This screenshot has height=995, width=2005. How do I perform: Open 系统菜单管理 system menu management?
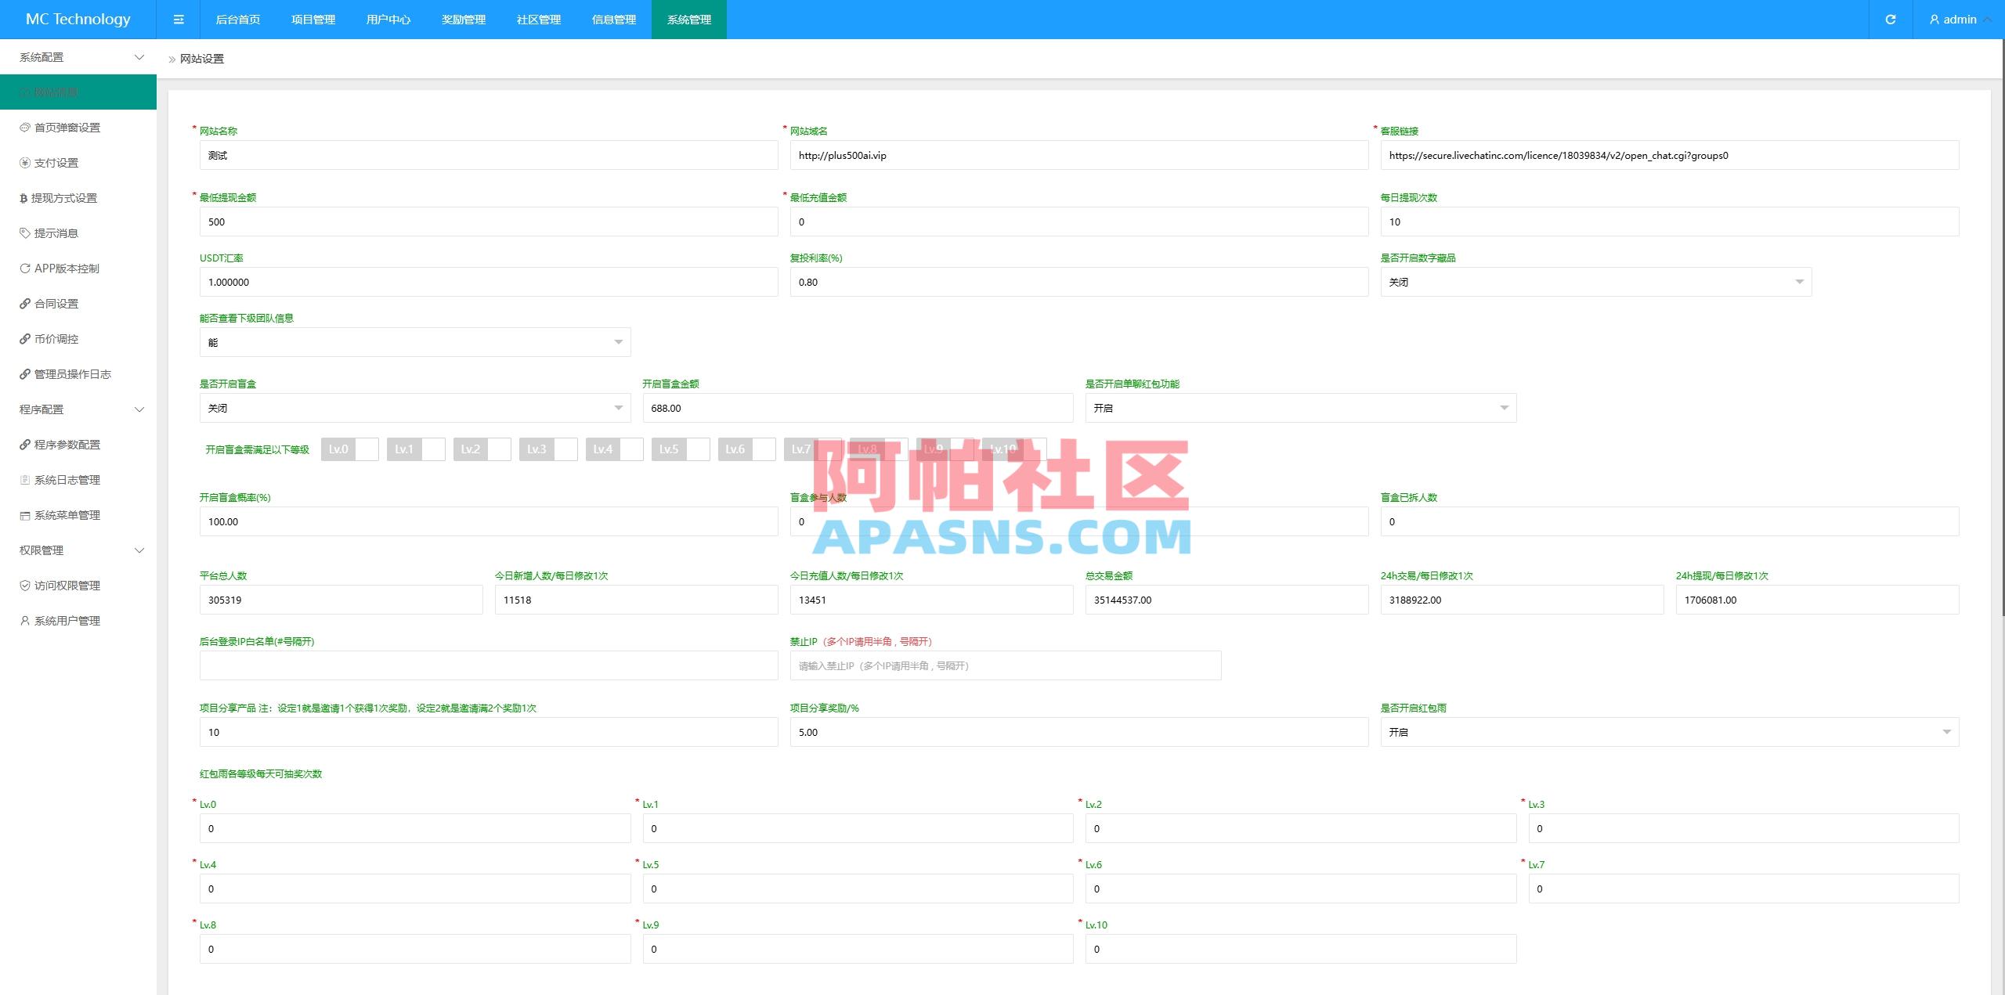point(67,514)
